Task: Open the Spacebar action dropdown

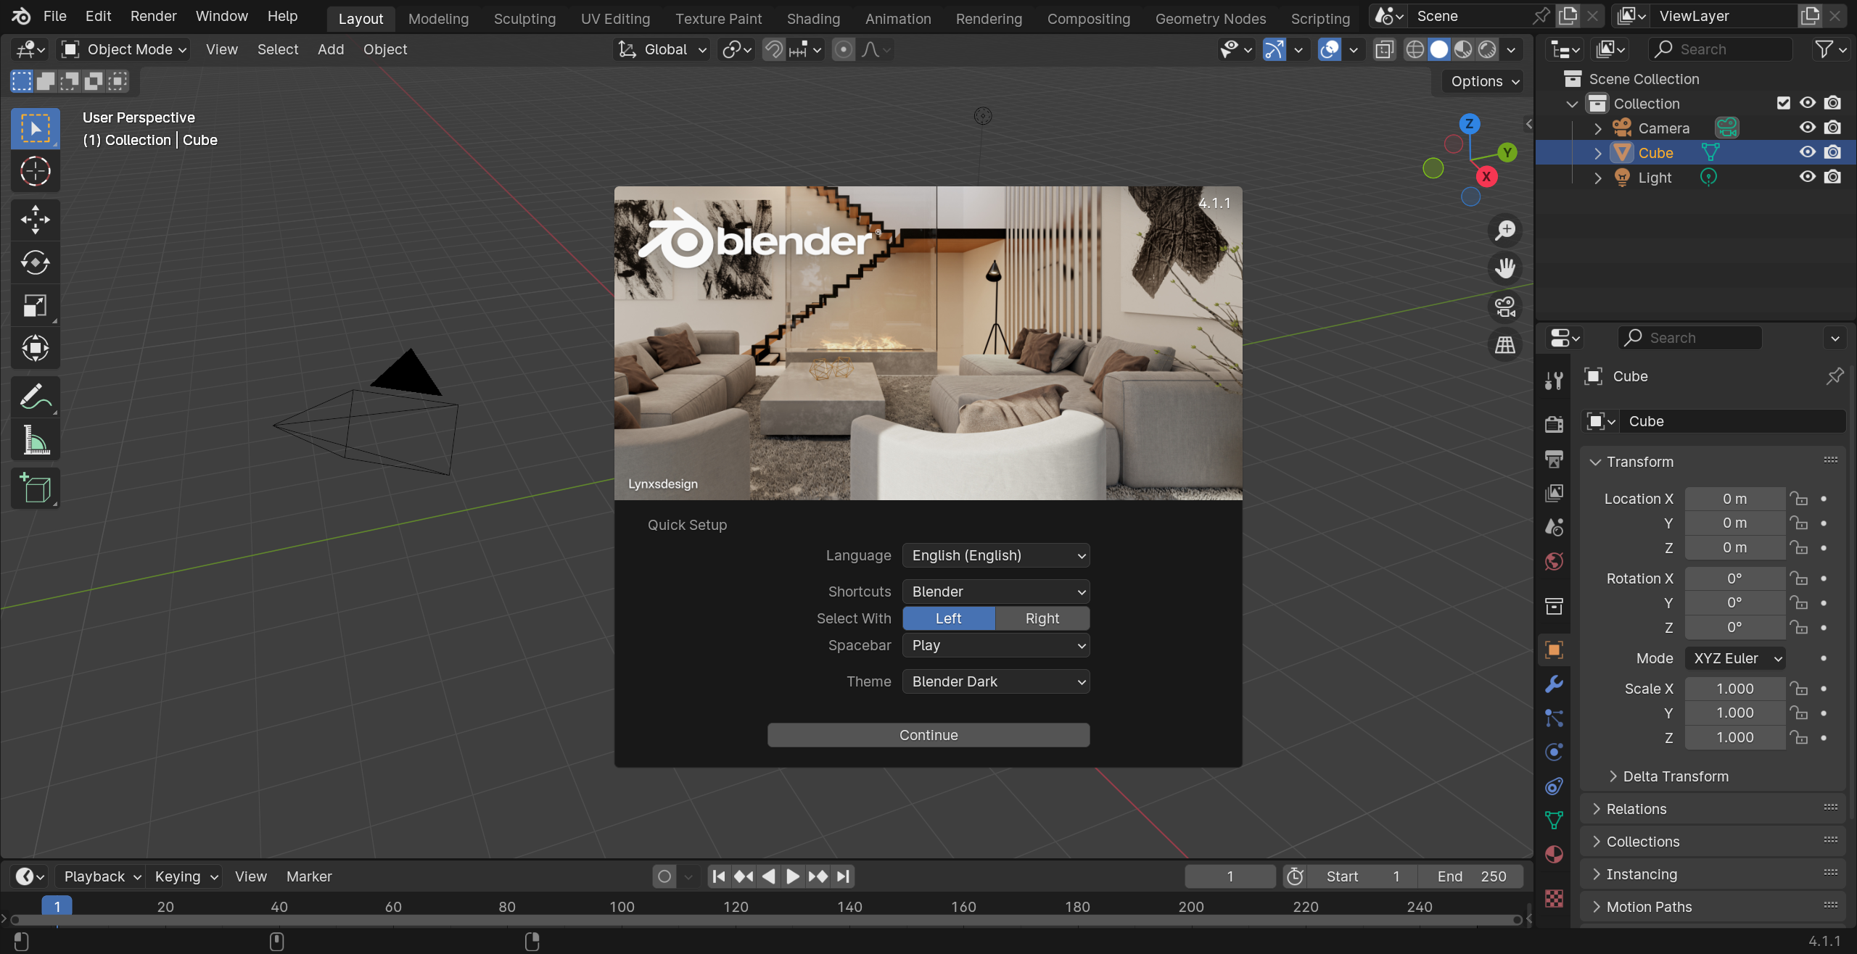Action: coord(995,645)
